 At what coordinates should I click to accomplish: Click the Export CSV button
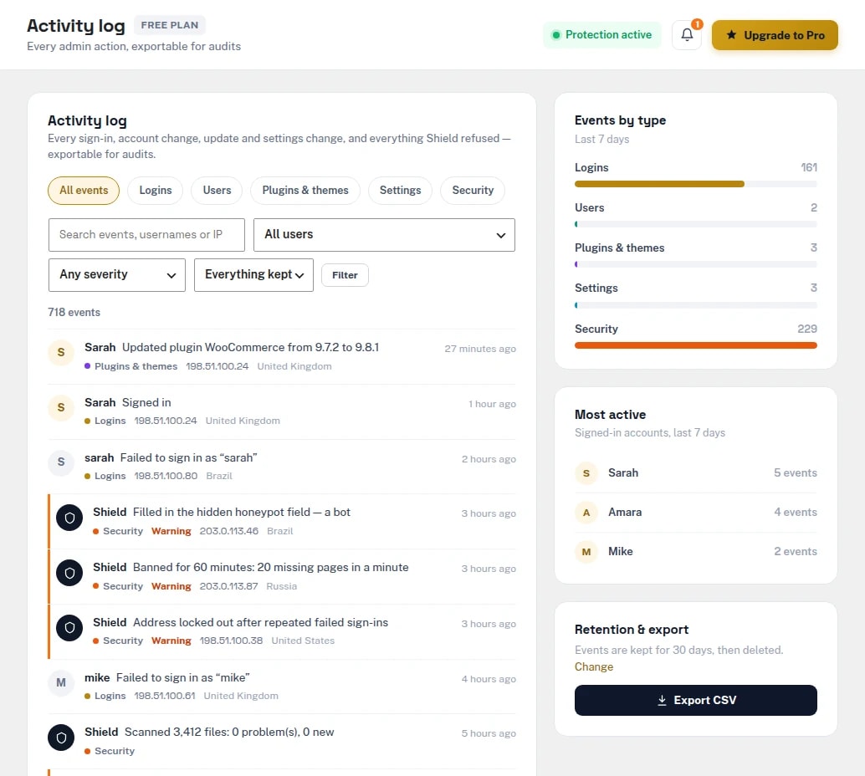(x=696, y=701)
